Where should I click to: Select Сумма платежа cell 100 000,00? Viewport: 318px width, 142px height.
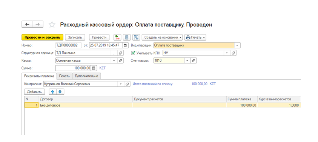pos(242,105)
